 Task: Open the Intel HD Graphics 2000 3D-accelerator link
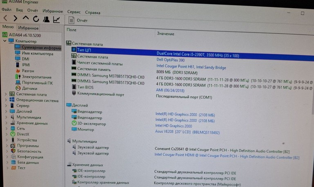point(174,126)
